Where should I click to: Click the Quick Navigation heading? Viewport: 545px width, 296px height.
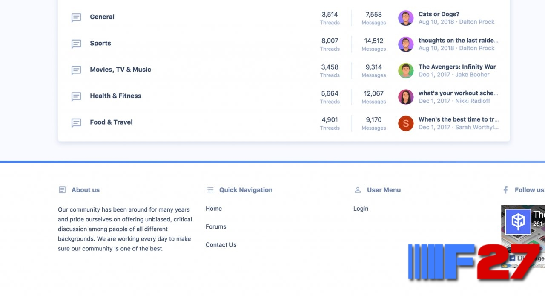[246, 190]
